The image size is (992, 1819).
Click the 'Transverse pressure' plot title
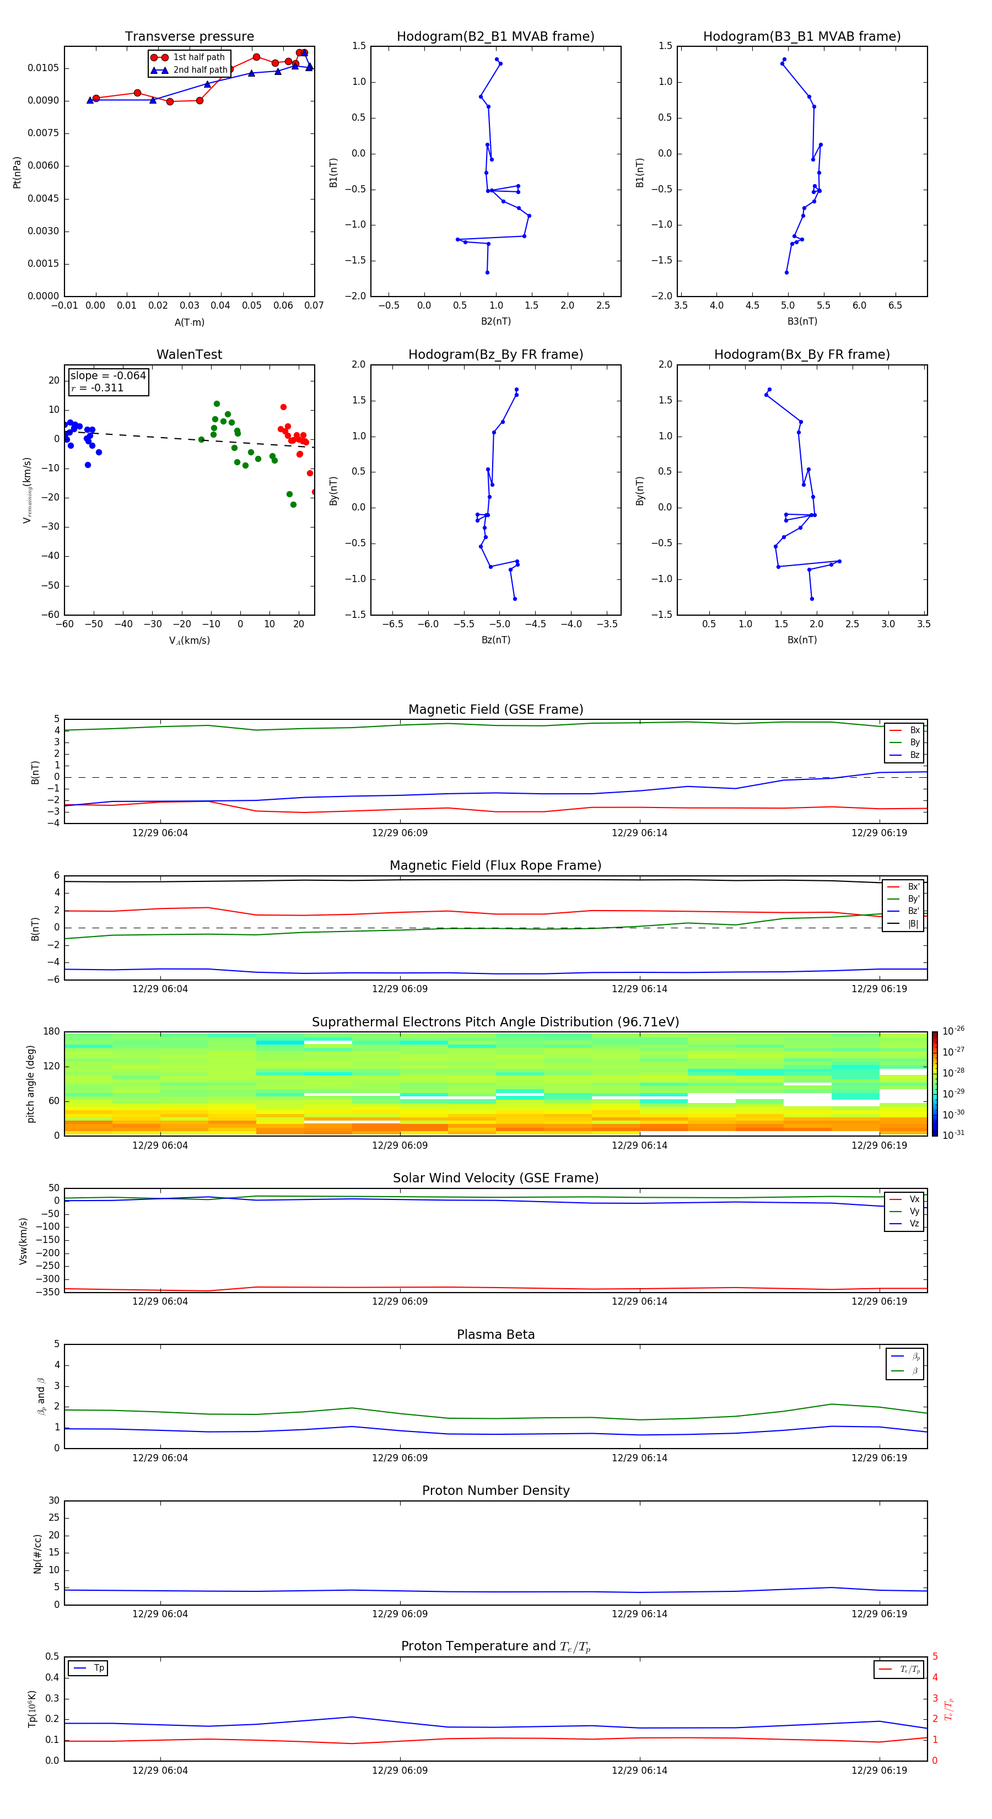[x=189, y=37]
